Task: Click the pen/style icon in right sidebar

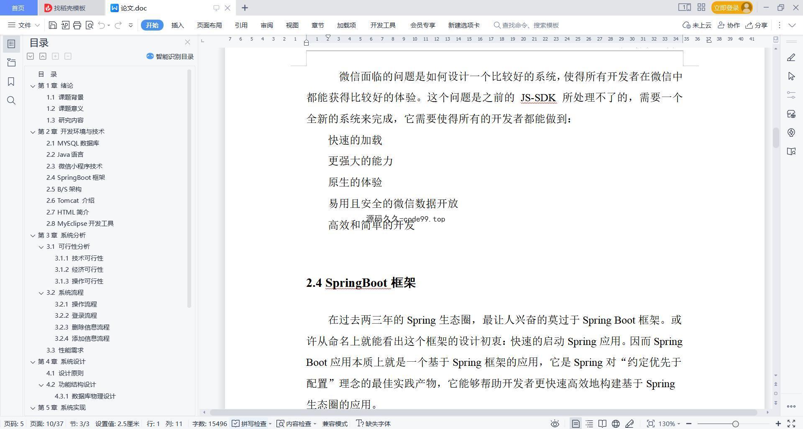Action: click(x=791, y=57)
